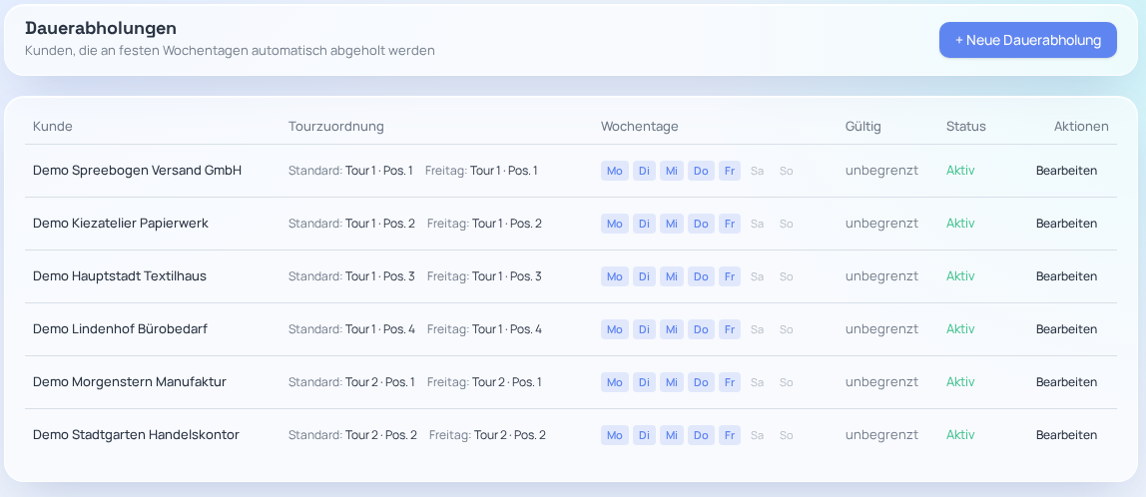Select the Sa badge for Morgenstern Manufaktur
The image size is (1146, 497).
click(757, 382)
